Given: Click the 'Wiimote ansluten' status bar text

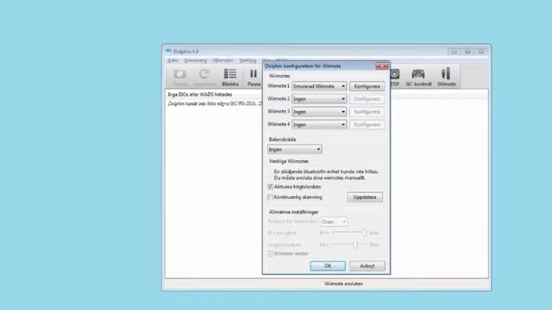Looking at the screenshot, I should [343, 283].
